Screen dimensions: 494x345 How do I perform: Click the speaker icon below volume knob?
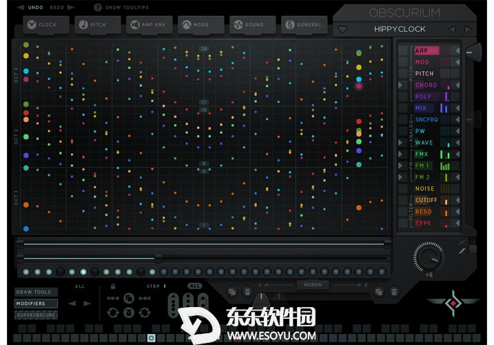[x=429, y=275]
